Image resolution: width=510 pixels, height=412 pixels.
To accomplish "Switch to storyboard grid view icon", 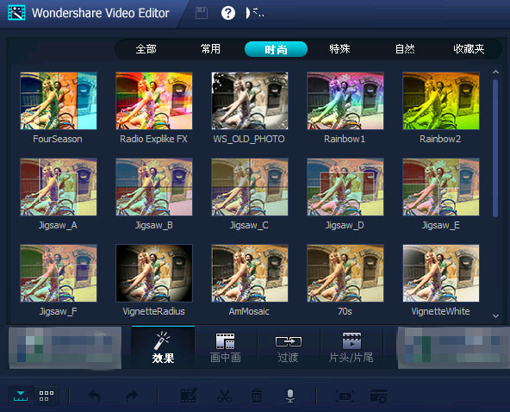I will pos(47,396).
